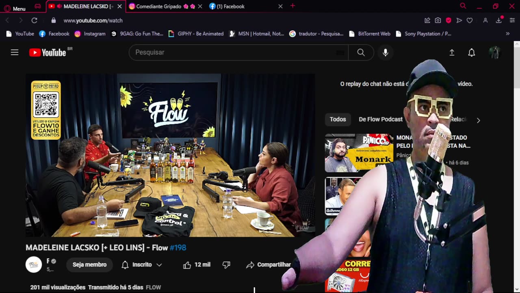Viewport: 520px width, 293px height.
Task: Click the Flow video player
Action: coord(170,155)
